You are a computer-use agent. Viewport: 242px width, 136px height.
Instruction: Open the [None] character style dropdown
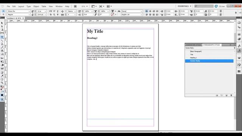point(141,11)
